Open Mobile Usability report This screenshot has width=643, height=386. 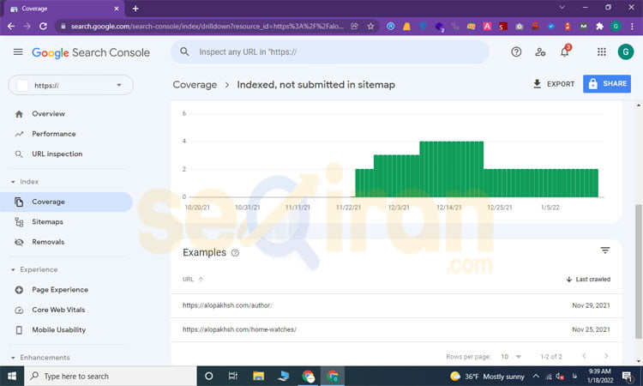[58, 330]
